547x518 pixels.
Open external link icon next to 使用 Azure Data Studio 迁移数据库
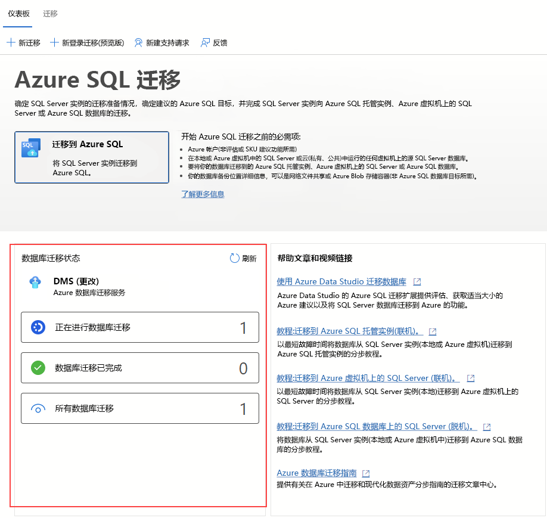pos(418,281)
